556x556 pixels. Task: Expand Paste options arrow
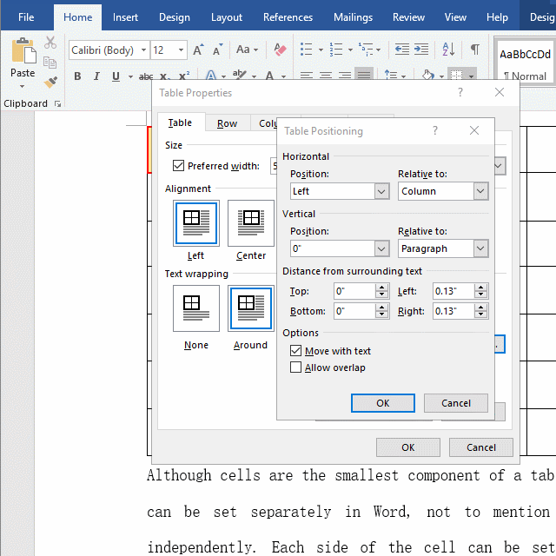click(22, 86)
